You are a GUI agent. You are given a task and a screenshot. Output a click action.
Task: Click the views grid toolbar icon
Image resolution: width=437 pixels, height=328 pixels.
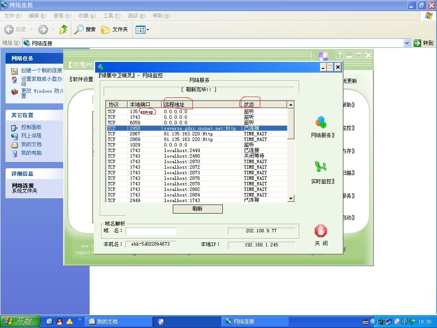pyautogui.click(x=140, y=29)
